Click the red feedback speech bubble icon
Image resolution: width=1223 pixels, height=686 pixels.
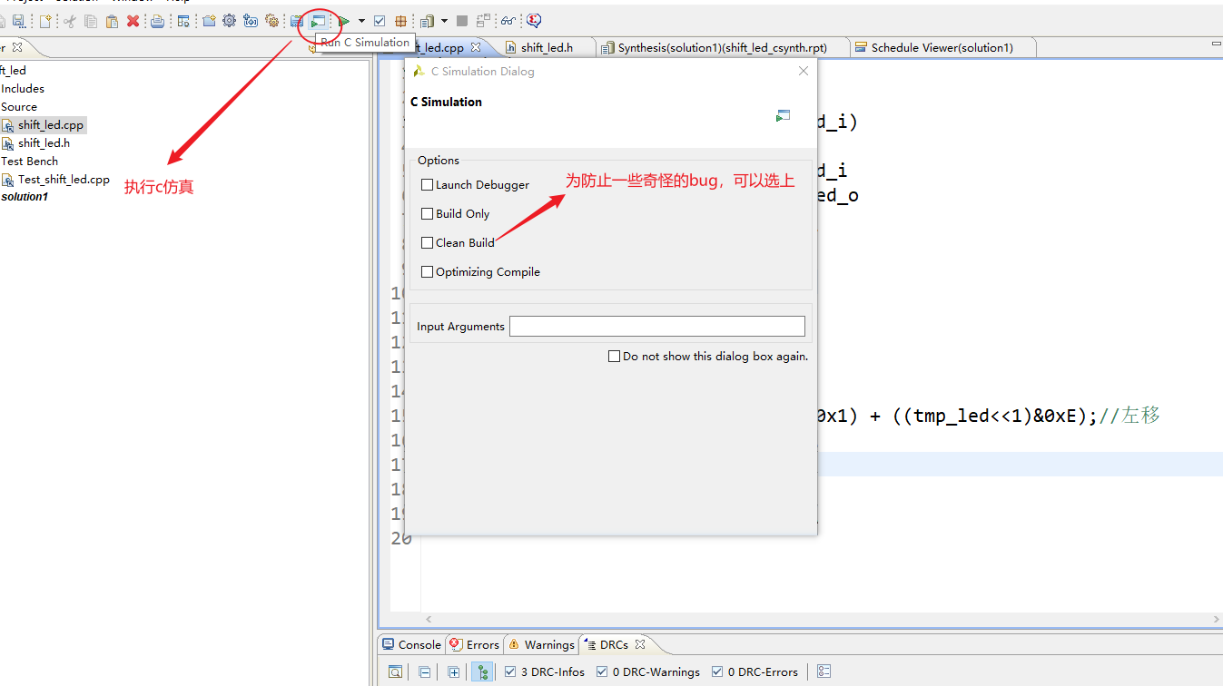point(534,20)
